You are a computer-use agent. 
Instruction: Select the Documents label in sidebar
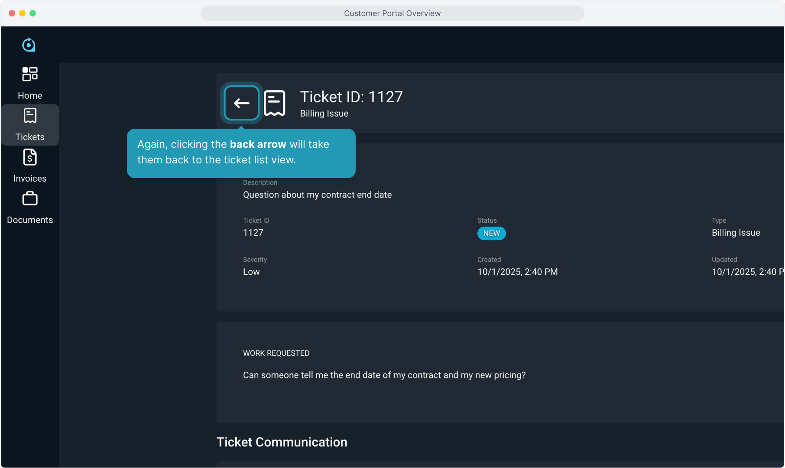[x=30, y=220]
